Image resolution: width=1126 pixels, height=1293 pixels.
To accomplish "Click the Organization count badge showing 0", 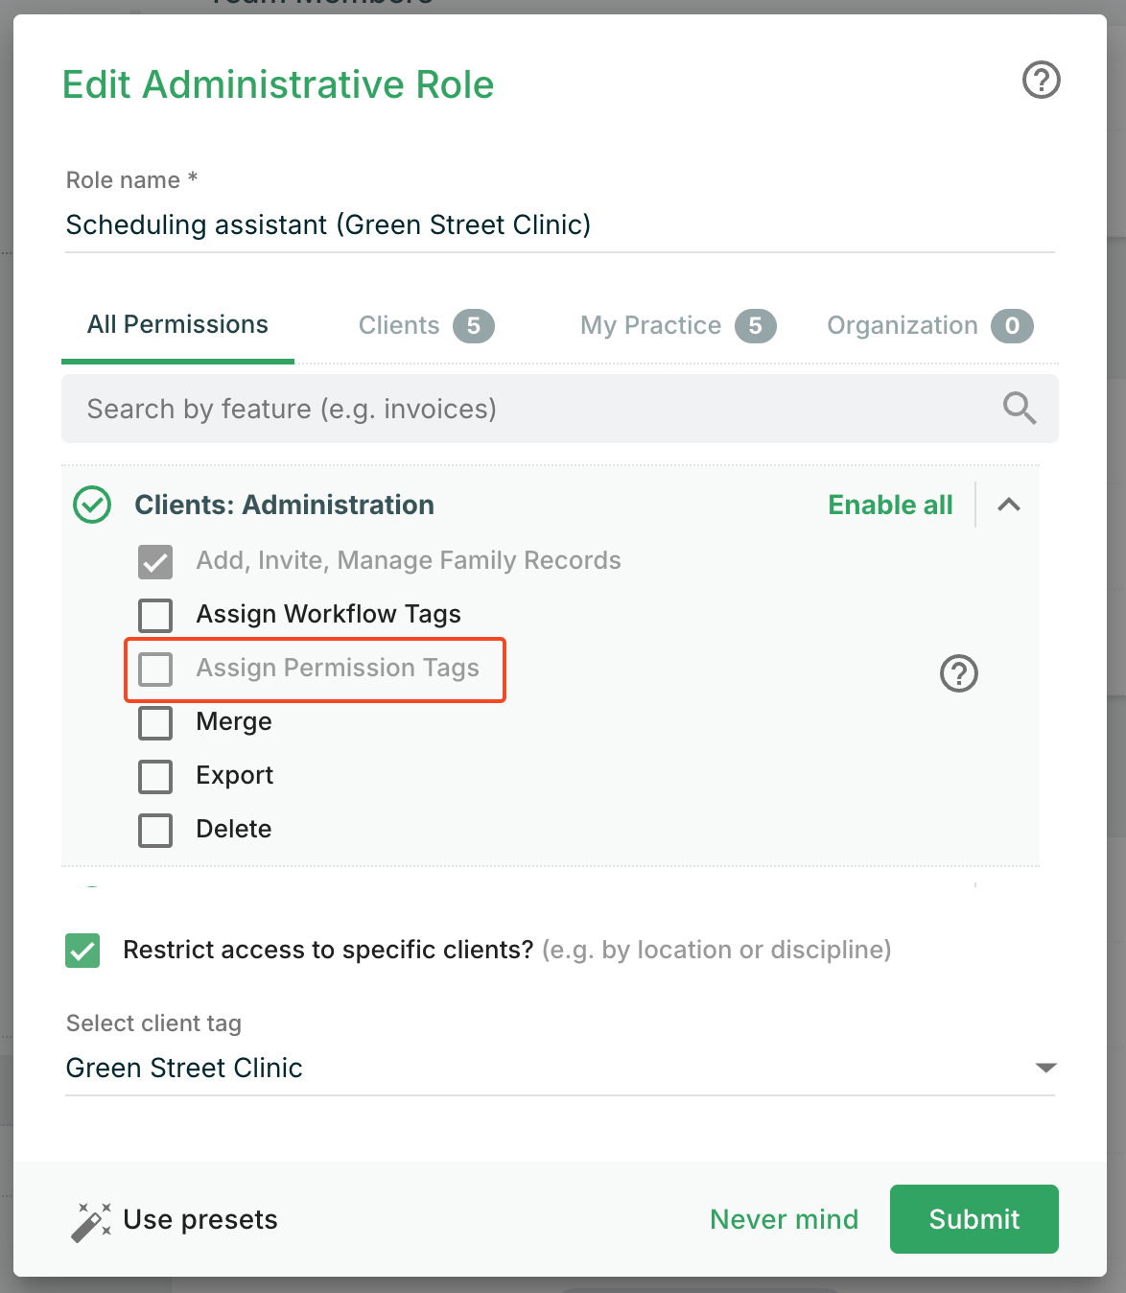I will [x=1012, y=326].
